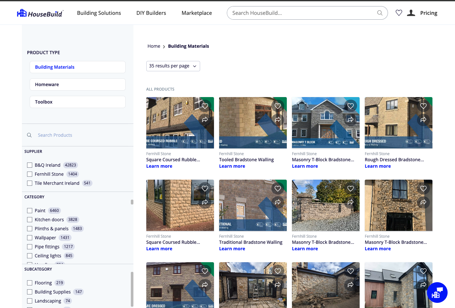Share the first-row Masonry T-Block Bradstone product
The width and height of the screenshot is (455, 308).
tap(351, 120)
